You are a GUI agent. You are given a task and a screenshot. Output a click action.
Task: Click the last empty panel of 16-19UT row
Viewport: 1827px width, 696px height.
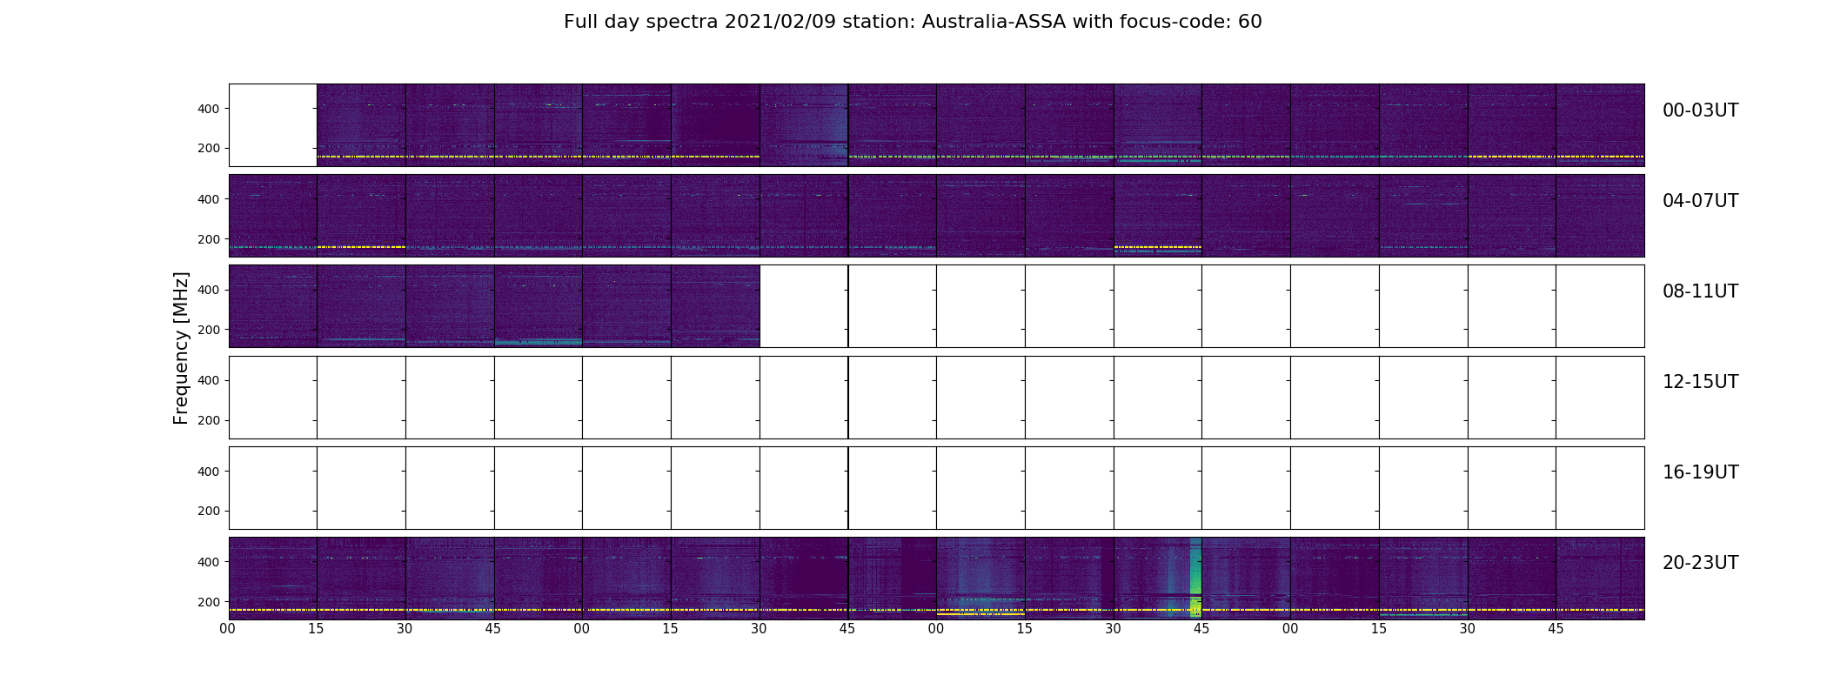click(x=1600, y=488)
